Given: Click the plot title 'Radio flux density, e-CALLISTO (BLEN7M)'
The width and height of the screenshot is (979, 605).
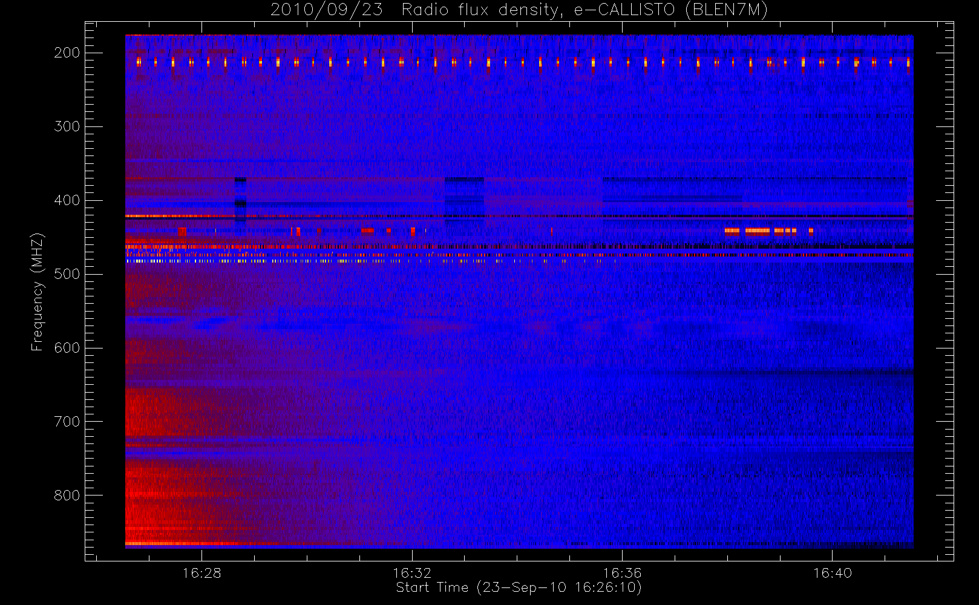Looking at the screenshot, I should click(585, 10).
